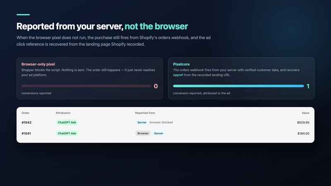
Task: Click the ChatGPT Ads badge for order #1042
Action: (67, 122)
